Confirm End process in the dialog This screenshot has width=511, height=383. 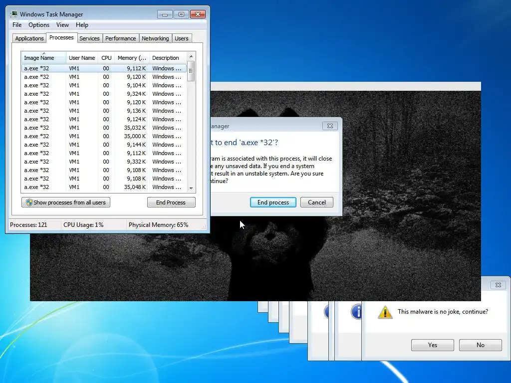273,202
